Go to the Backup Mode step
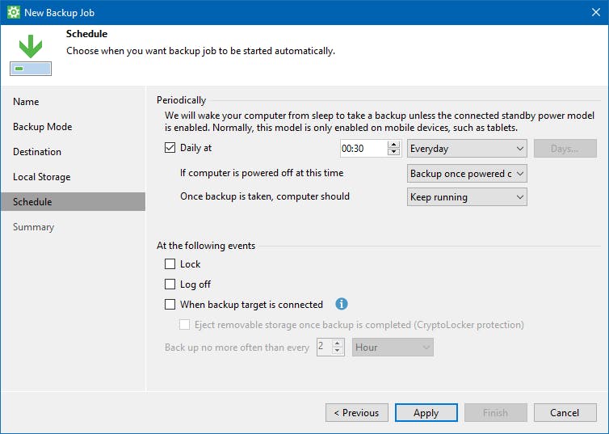 coord(42,127)
